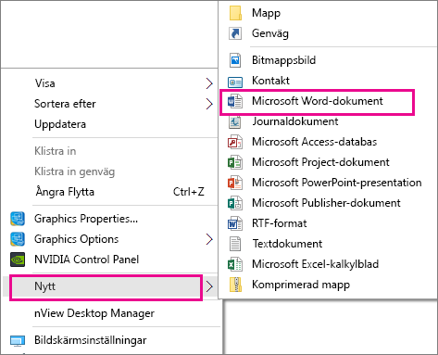Create new Microsoft Publisher-dokument
Viewport: 438px width, 355px height.
coord(328,203)
